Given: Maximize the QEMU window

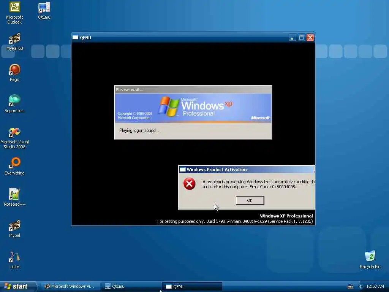Looking at the screenshot, I should 301,38.
